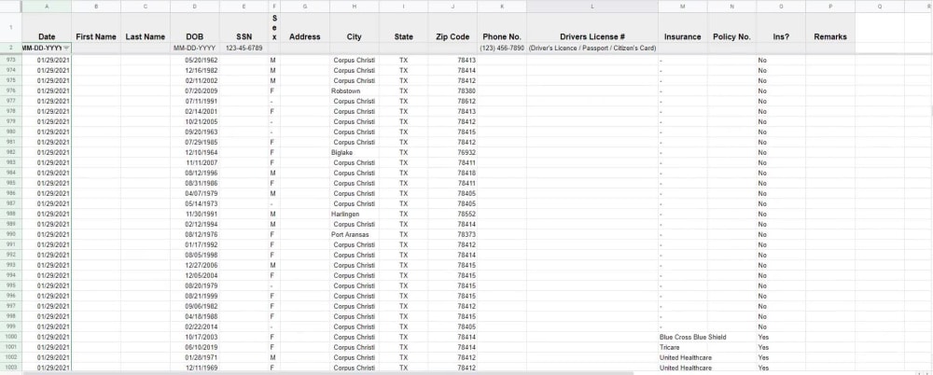This screenshot has height=375, width=933.
Task: Click the SSN header cell
Action: pos(244,27)
